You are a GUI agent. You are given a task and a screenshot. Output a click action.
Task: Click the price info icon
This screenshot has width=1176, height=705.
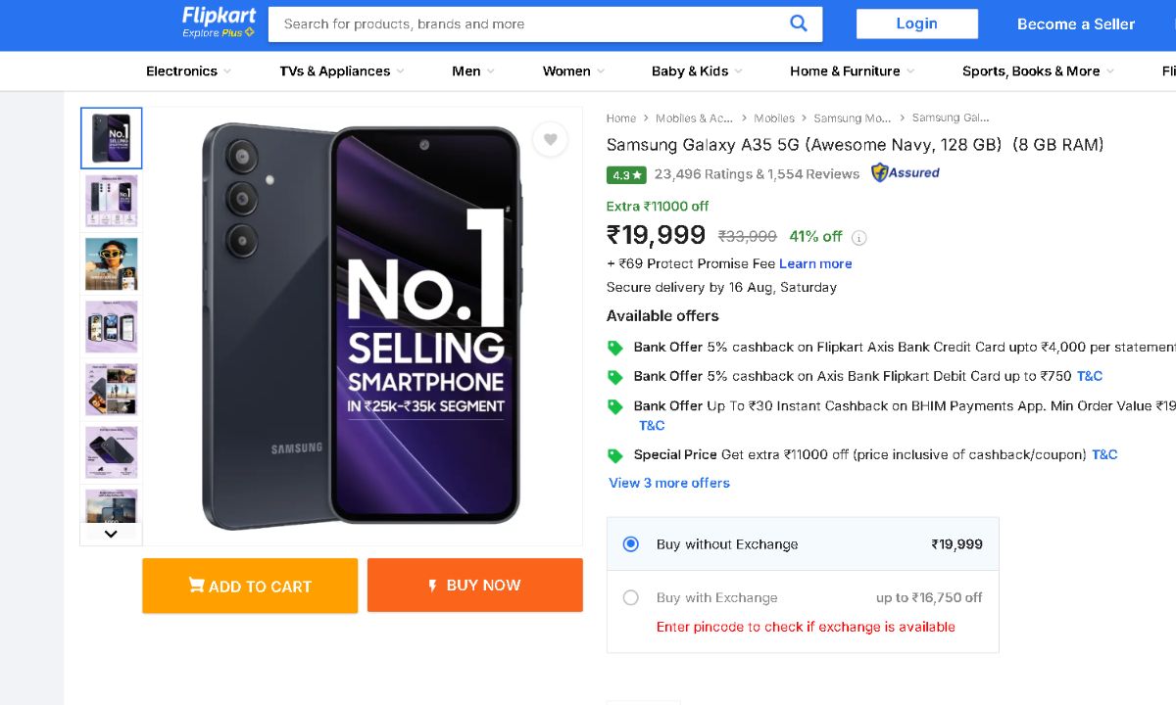pyautogui.click(x=859, y=238)
